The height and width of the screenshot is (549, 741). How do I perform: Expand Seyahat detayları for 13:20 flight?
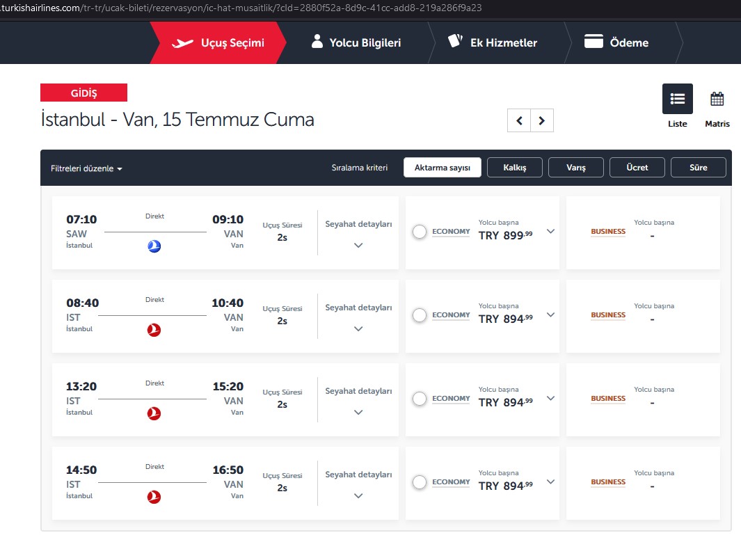click(358, 413)
